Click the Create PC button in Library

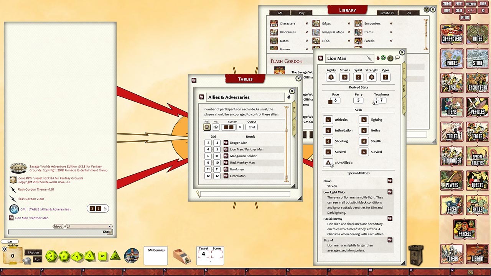[387, 13]
